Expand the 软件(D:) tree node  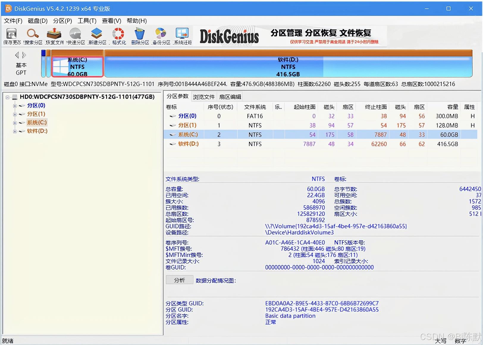coord(15,131)
